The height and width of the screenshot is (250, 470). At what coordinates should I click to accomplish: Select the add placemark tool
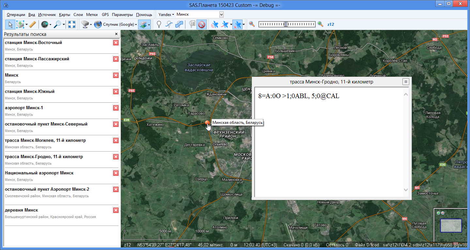click(159, 24)
